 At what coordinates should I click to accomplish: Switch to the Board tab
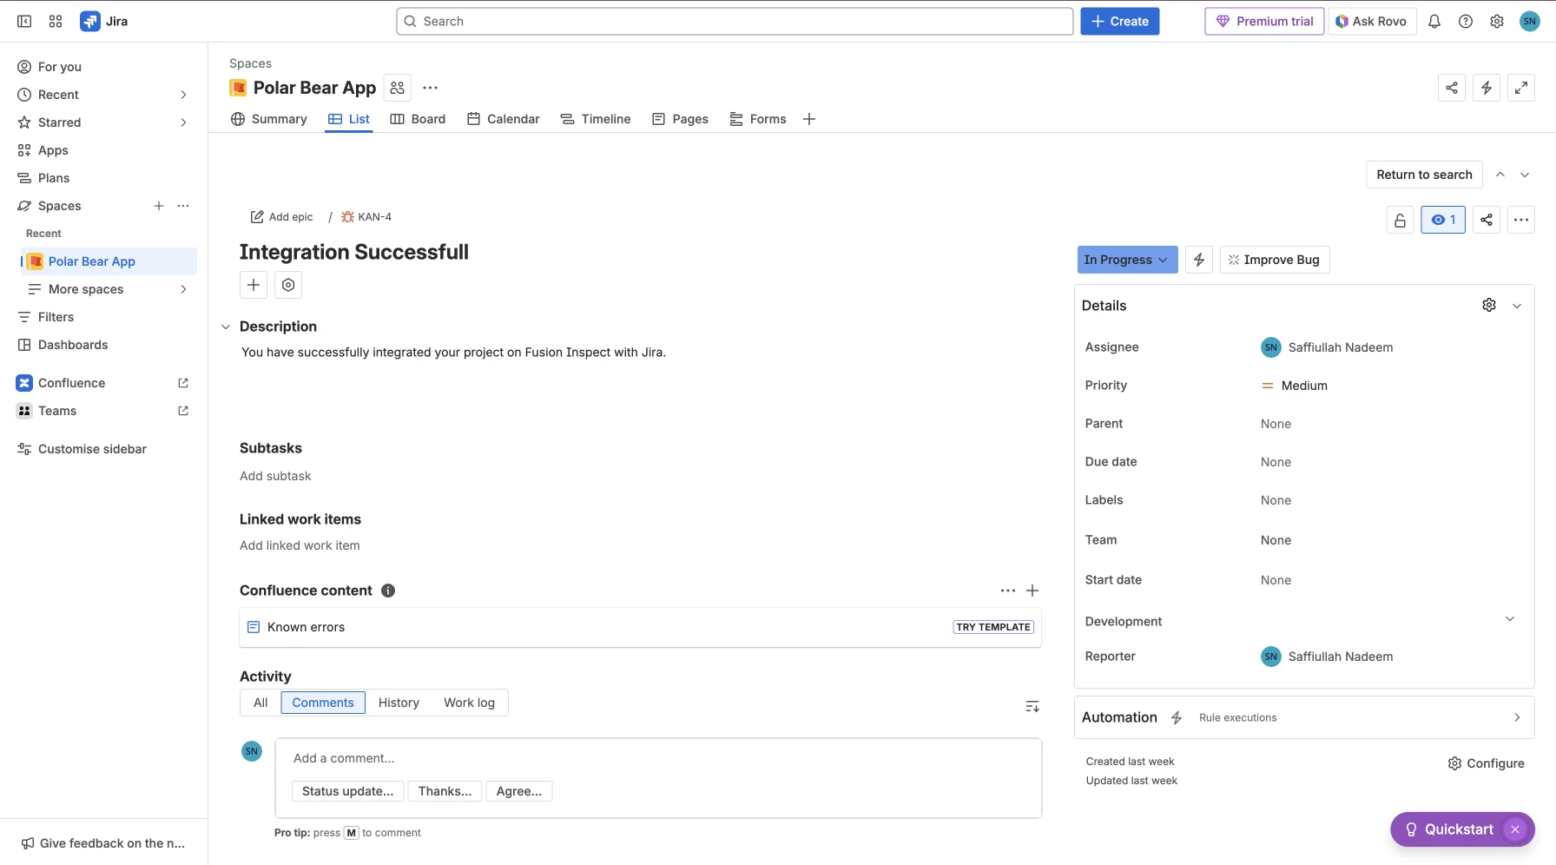point(418,119)
